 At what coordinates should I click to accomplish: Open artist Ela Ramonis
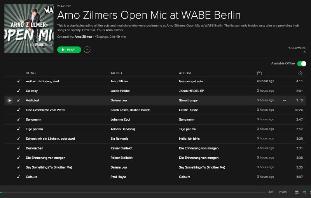119,139
